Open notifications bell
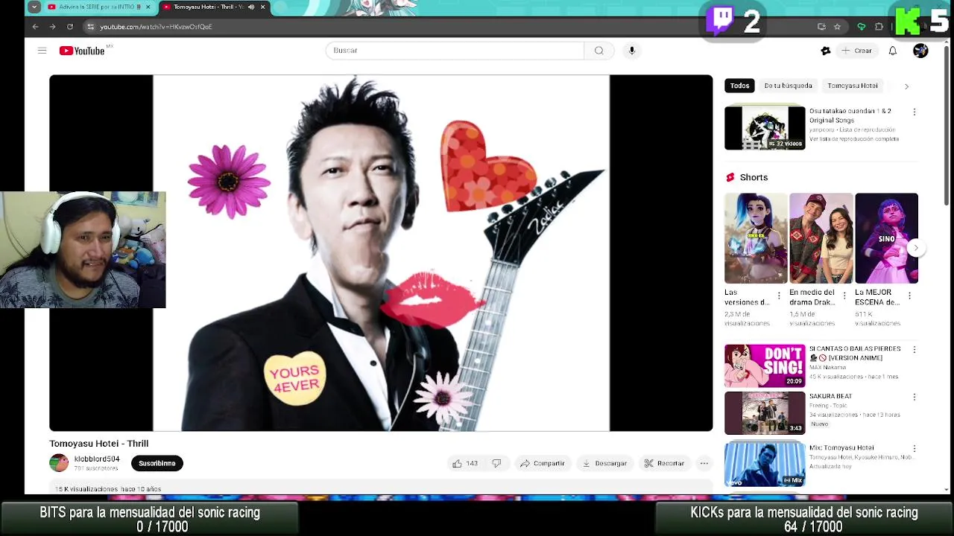This screenshot has height=536, width=954. click(x=892, y=51)
